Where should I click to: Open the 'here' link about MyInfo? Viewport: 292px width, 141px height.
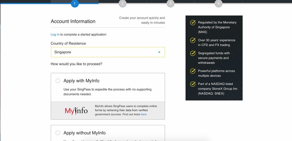[144, 115]
